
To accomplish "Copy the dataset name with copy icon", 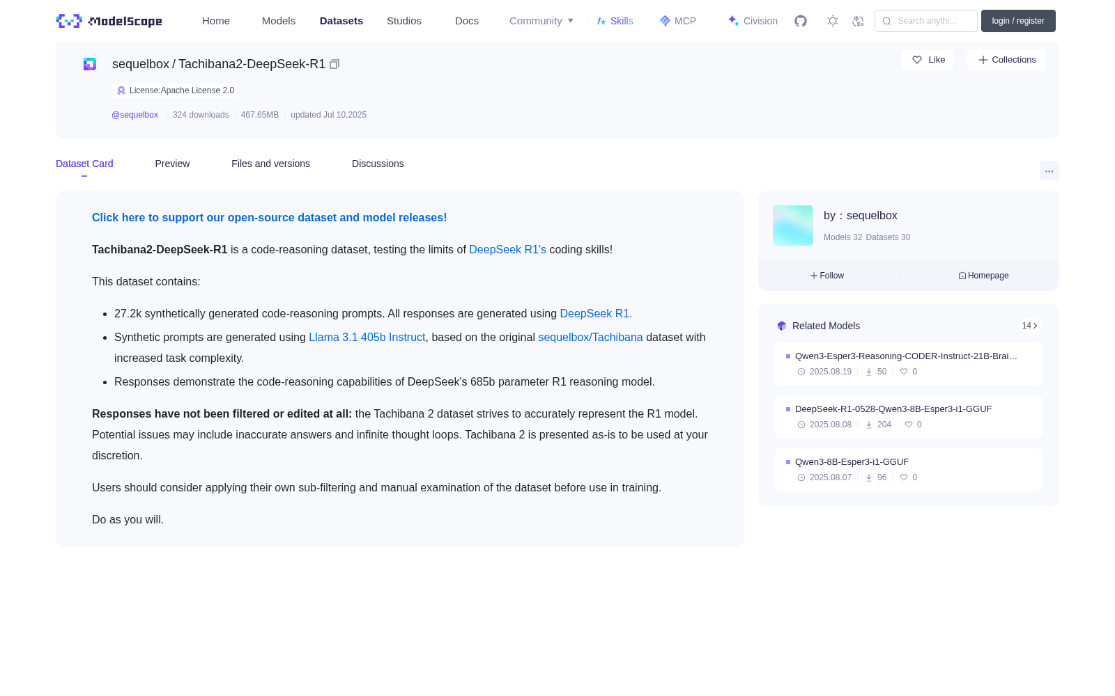I will click(x=334, y=64).
